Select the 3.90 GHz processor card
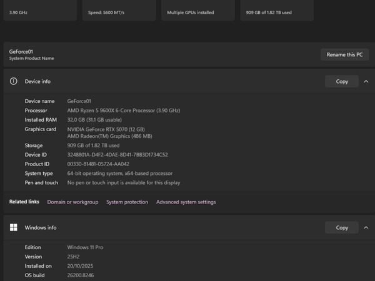Viewport: 375px width, 281px height. coord(40,11)
